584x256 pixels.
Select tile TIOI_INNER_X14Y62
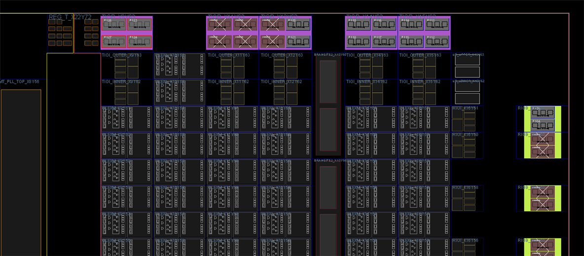pos(371,93)
